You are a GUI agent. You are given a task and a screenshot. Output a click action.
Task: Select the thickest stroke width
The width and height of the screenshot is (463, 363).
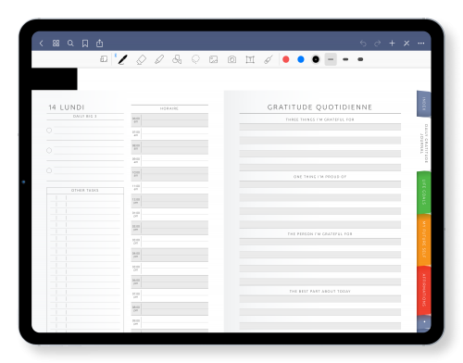tap(360, 59)
